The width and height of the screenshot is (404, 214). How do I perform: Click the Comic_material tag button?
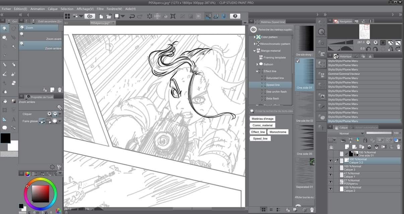pyautogui.click(x=262, y=125)
